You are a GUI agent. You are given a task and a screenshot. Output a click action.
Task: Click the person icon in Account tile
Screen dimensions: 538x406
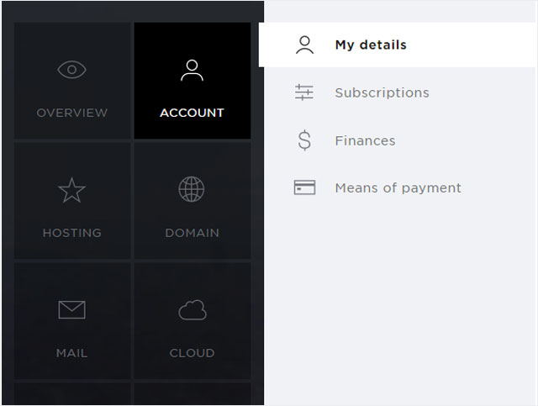192,71
